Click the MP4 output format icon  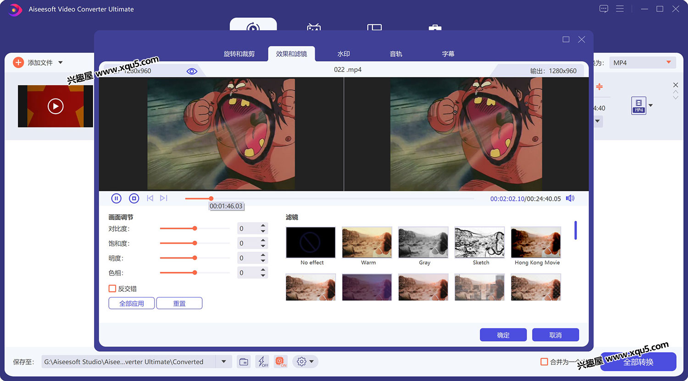(638, 105)
